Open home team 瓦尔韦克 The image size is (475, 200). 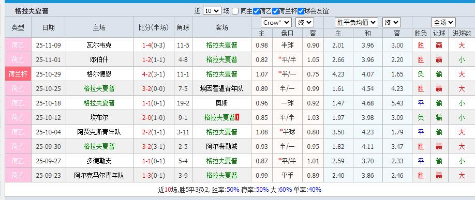point(99,45)
